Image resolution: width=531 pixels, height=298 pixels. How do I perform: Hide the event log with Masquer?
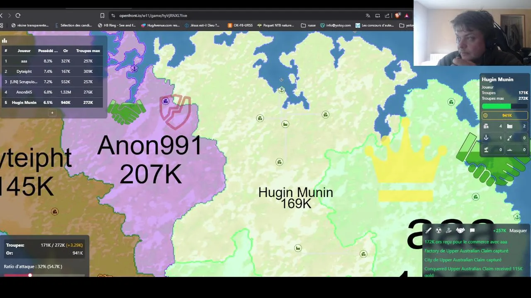[518, 231]
